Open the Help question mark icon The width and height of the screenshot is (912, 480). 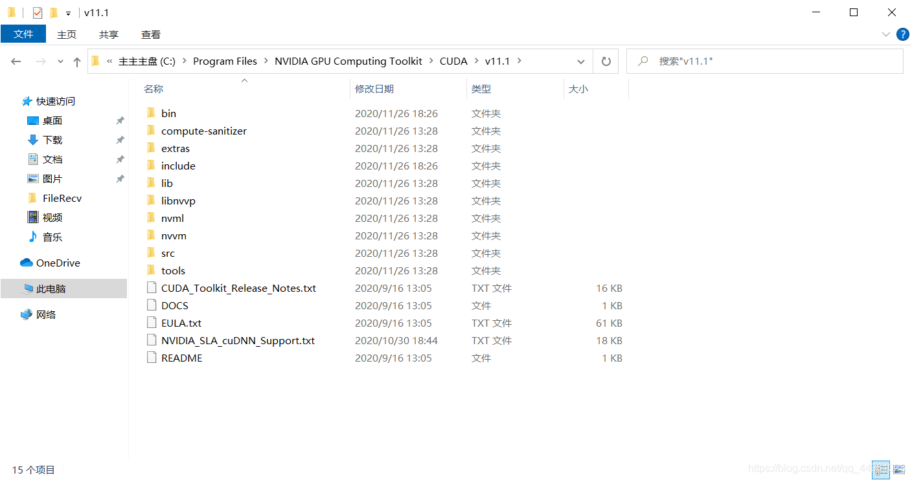tap(902, 34)
